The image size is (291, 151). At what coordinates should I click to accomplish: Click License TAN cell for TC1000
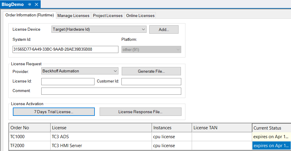pyautogui.click(x=222, y=137)
